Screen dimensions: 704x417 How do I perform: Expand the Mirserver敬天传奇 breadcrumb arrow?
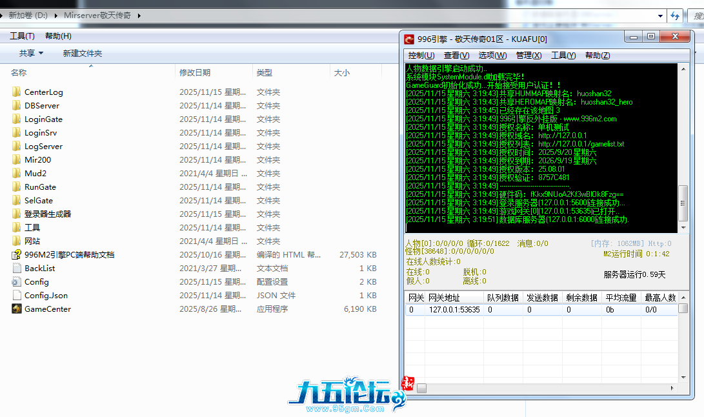click(139, 15)
